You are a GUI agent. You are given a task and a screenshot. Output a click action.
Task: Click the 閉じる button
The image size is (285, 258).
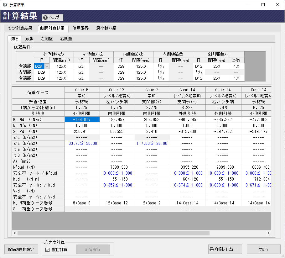point(263,249)
